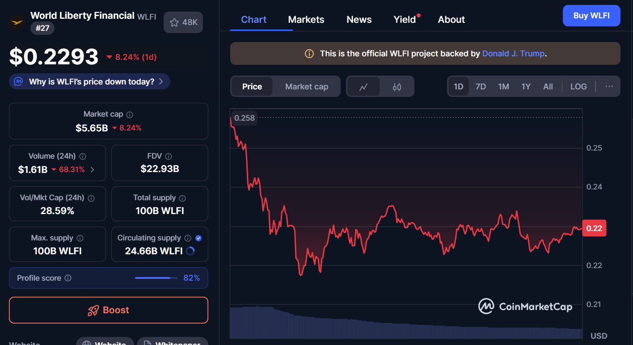Click the verified badge next to Circulating supply
Image resolution: width=633 pixels, height=345 pixels.
[198, 238]
